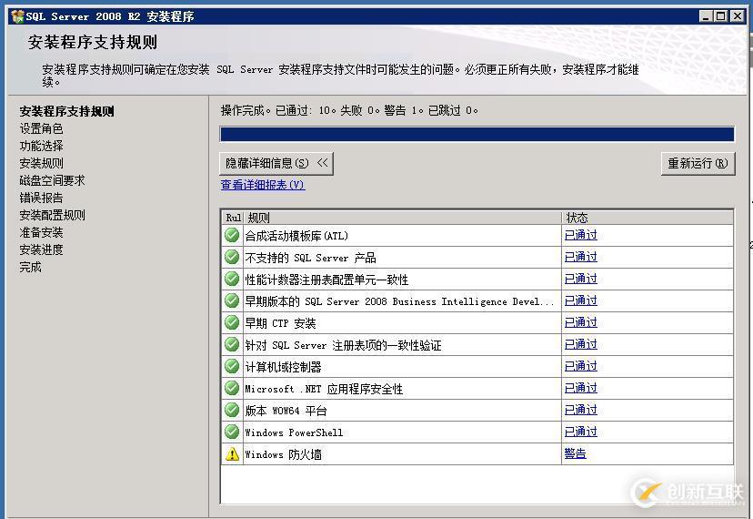Open the 警告 link for Windows 防火墙

tap(575, 453)
